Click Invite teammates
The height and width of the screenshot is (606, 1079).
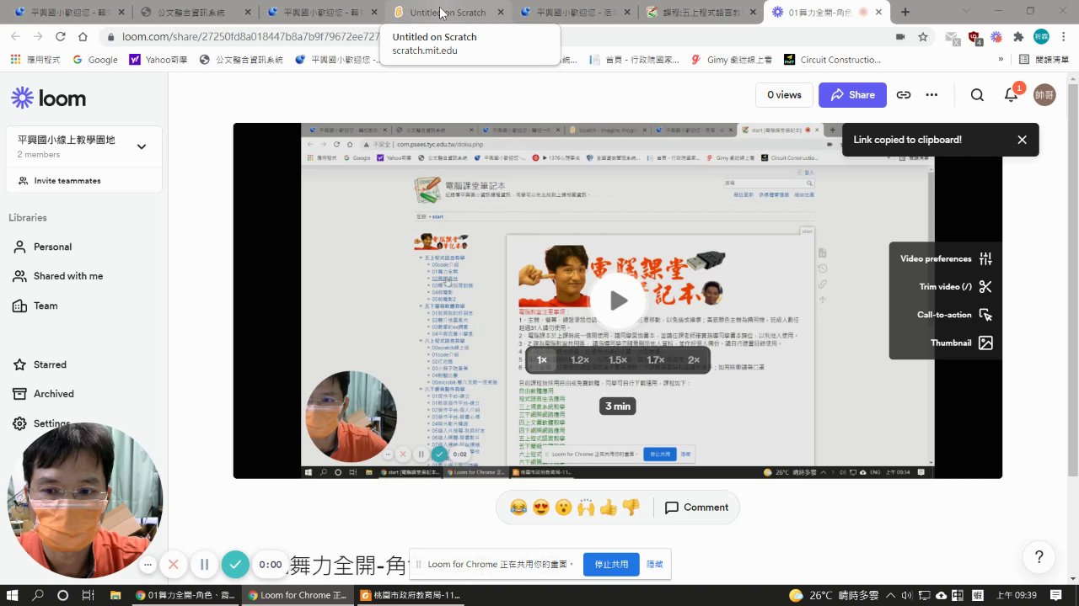59,181
